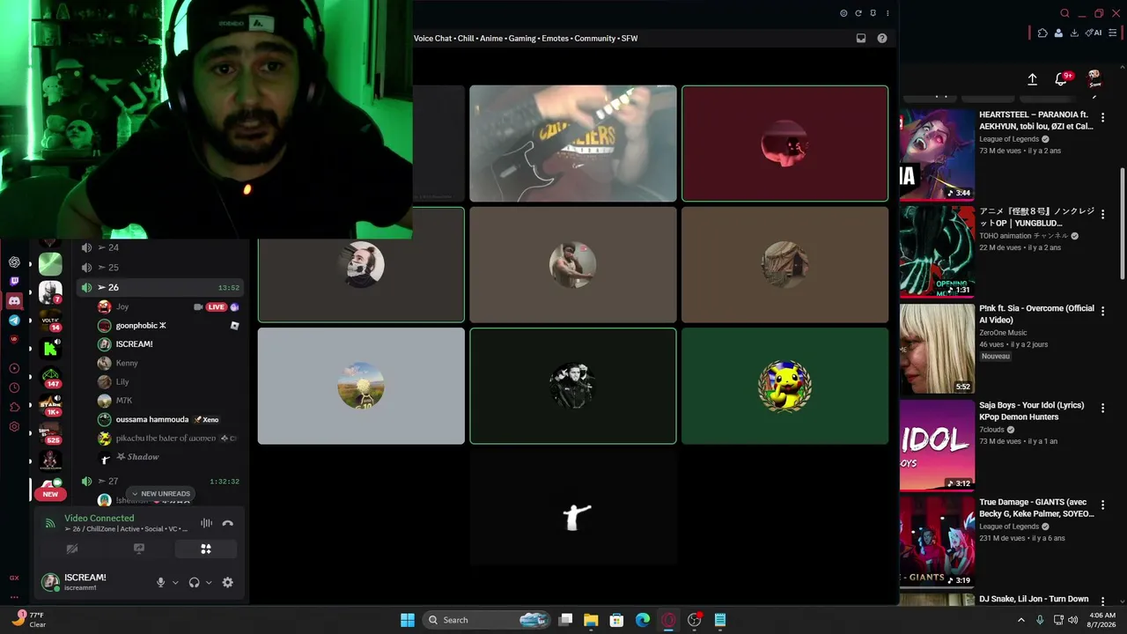Select voice channel 26
Viewport: 1127px width, 634px height.
pyautogui.click(x=159, y=287)
